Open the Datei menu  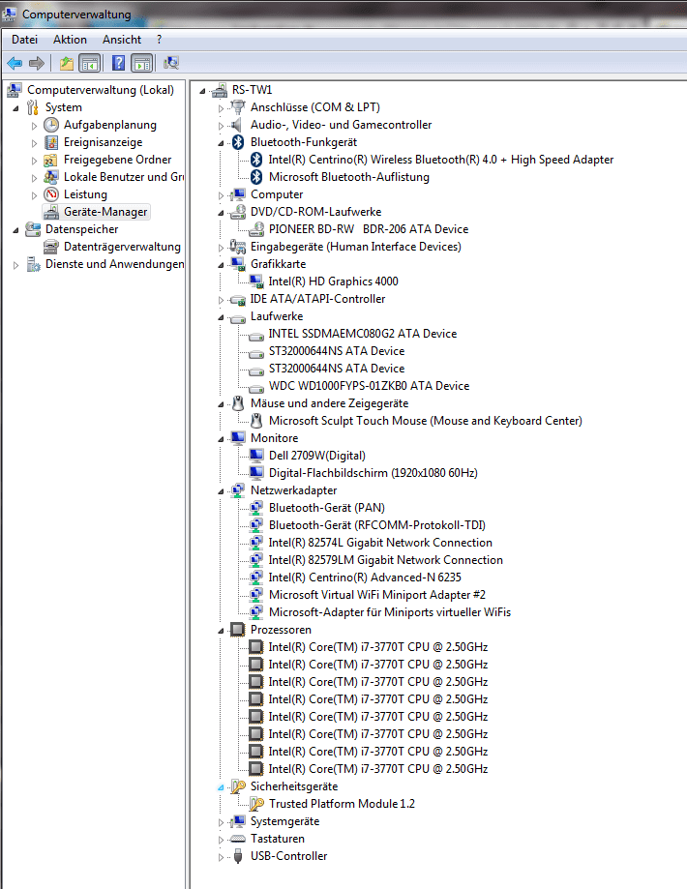pos(25,40)
